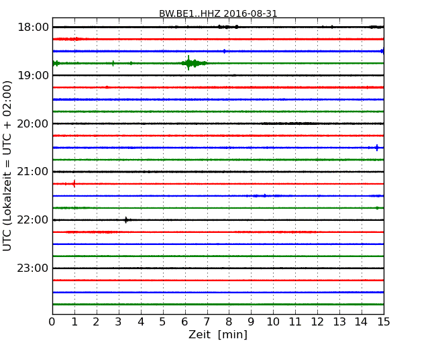The height and width of the screenshot is (349, 436).
Task: Click the 22:00 time label
Action: 33,220
